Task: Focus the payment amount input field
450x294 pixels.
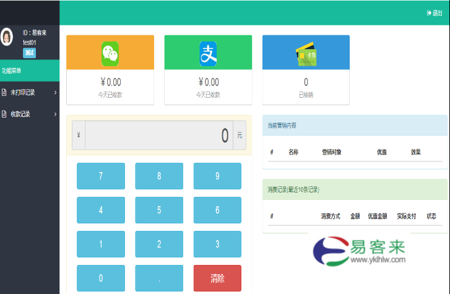Action: click(x=159, y=135)
